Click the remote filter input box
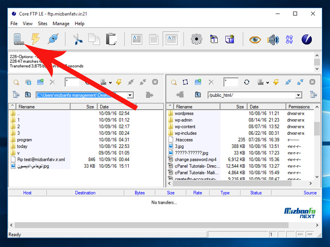 (x=231, y=82)
